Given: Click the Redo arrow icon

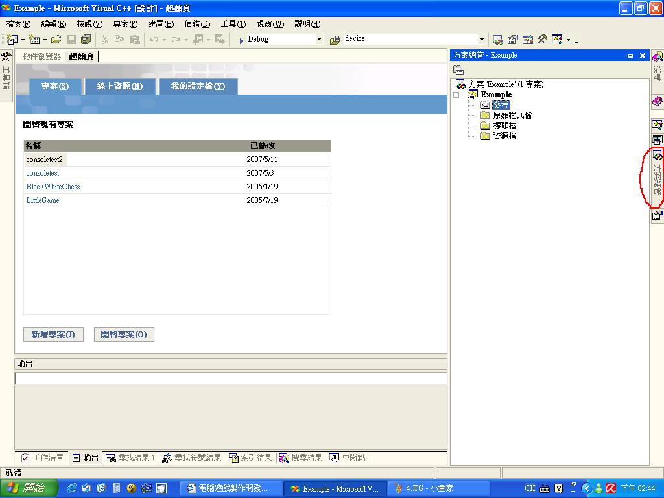Looking at the screenshot, I should 175,40.
